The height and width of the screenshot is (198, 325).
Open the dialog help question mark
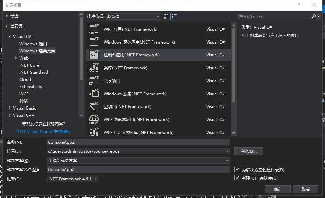[299, 5]
